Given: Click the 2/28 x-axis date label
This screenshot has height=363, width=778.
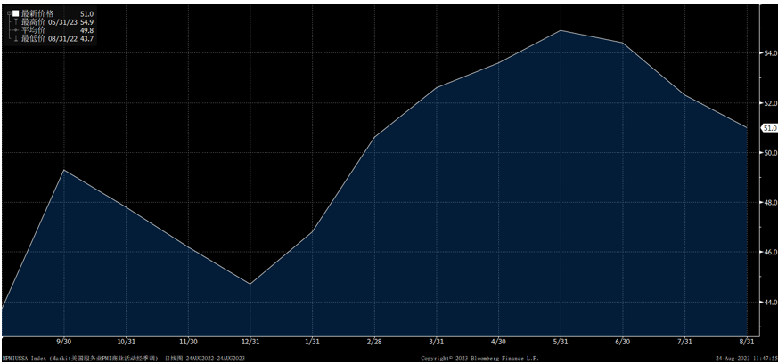Looking at the screenshot, I should click(374, 342).
